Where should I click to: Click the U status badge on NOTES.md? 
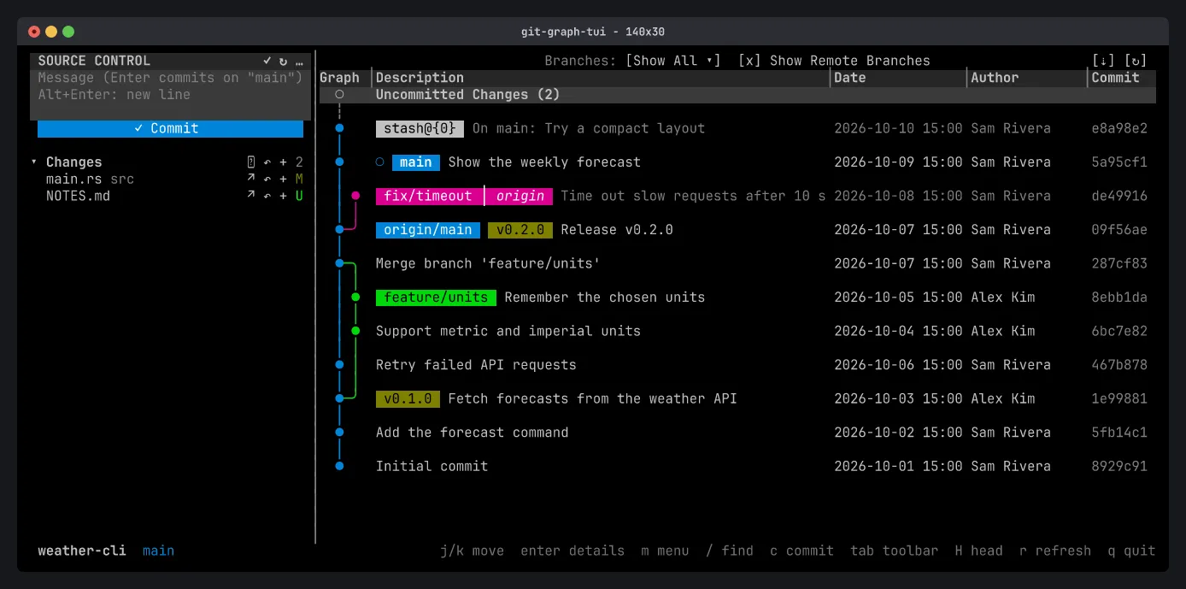[299, 196]
